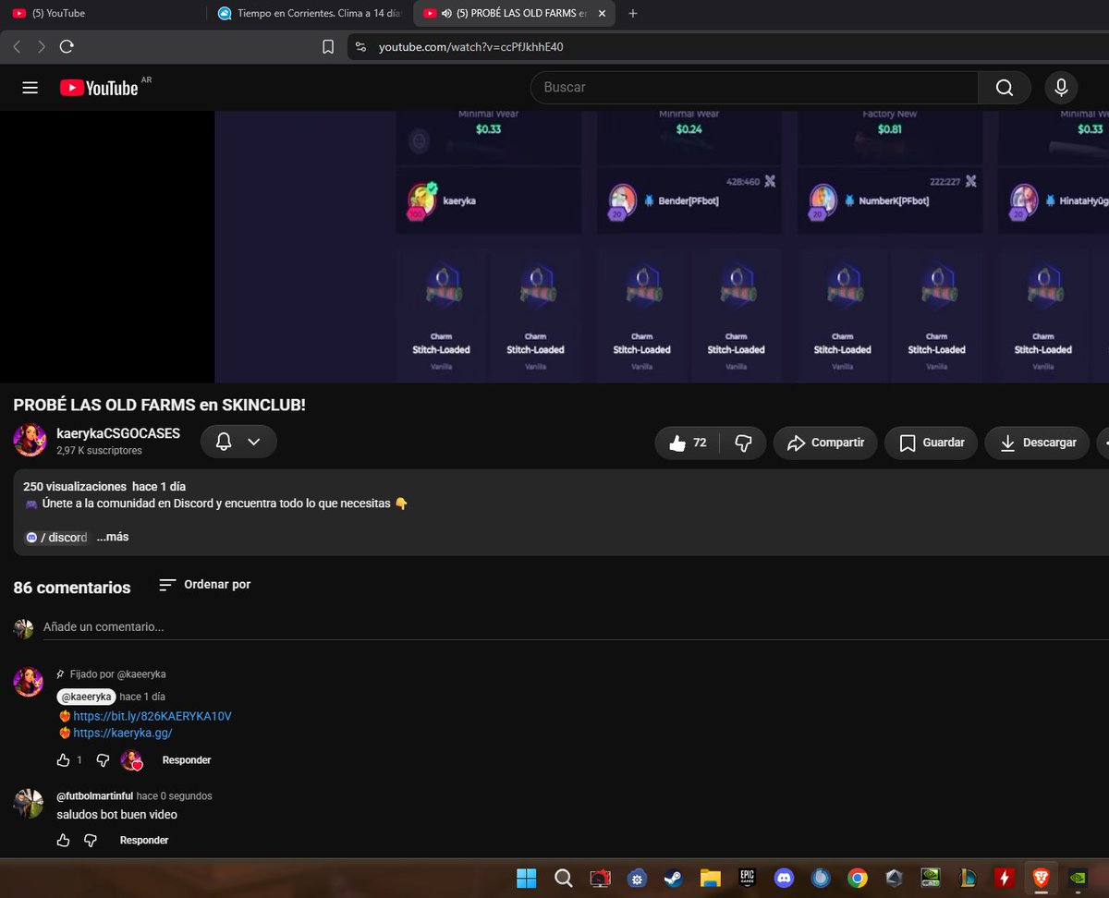
Task: Open Google Chrome from the taskbar
Action: pos(858,878)
